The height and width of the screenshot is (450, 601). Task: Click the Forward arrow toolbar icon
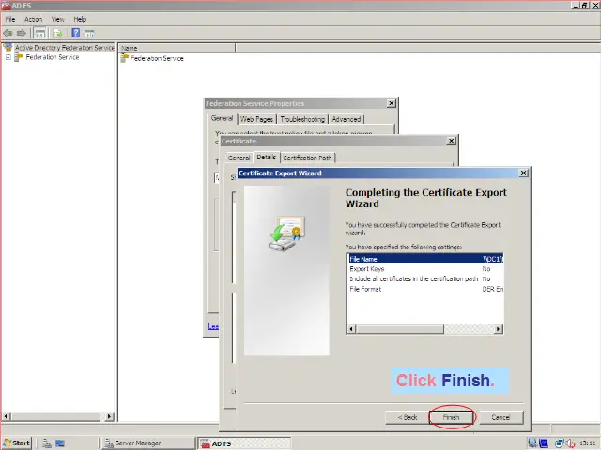coord(22,33)
